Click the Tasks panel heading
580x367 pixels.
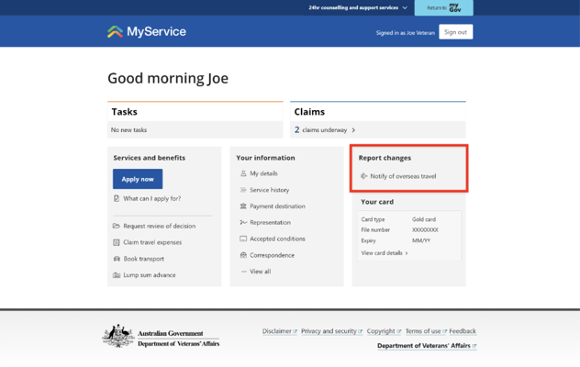[124, 112]
